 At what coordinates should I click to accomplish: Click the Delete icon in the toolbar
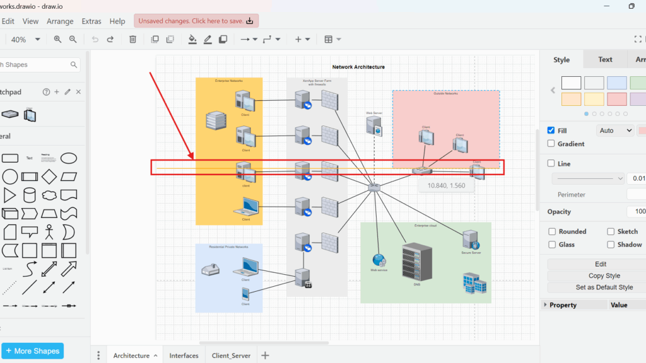132,39
